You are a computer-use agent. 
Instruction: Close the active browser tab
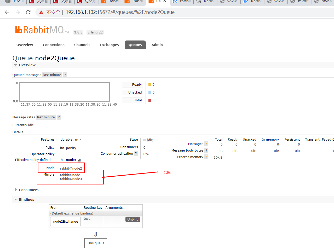point(165,1)
